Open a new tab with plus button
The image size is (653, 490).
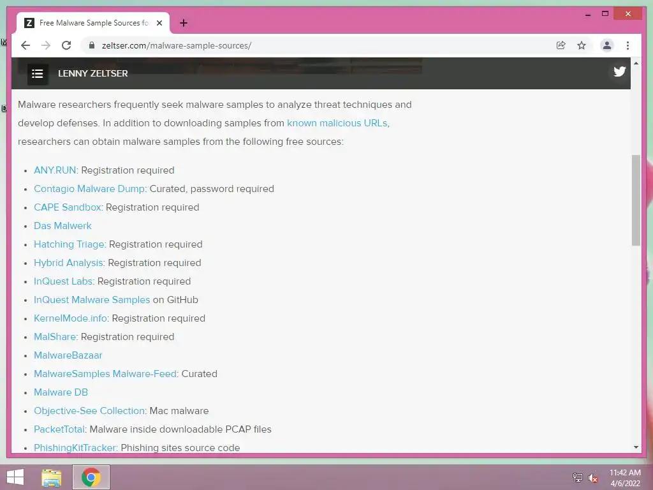pyautogui.click(x=183, y=23)
